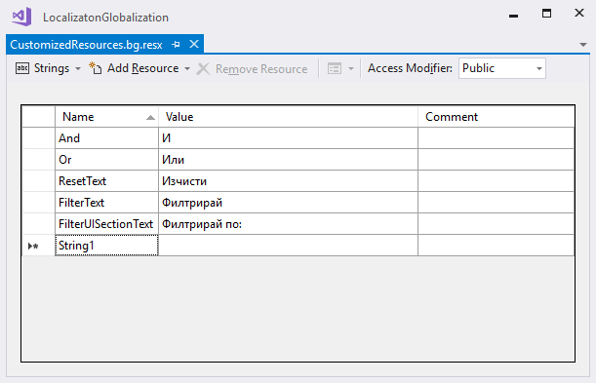Minimize the LocalizatonGlobalization window
Viewport: 596px width, 383px height.
click(x=513, y=15)
